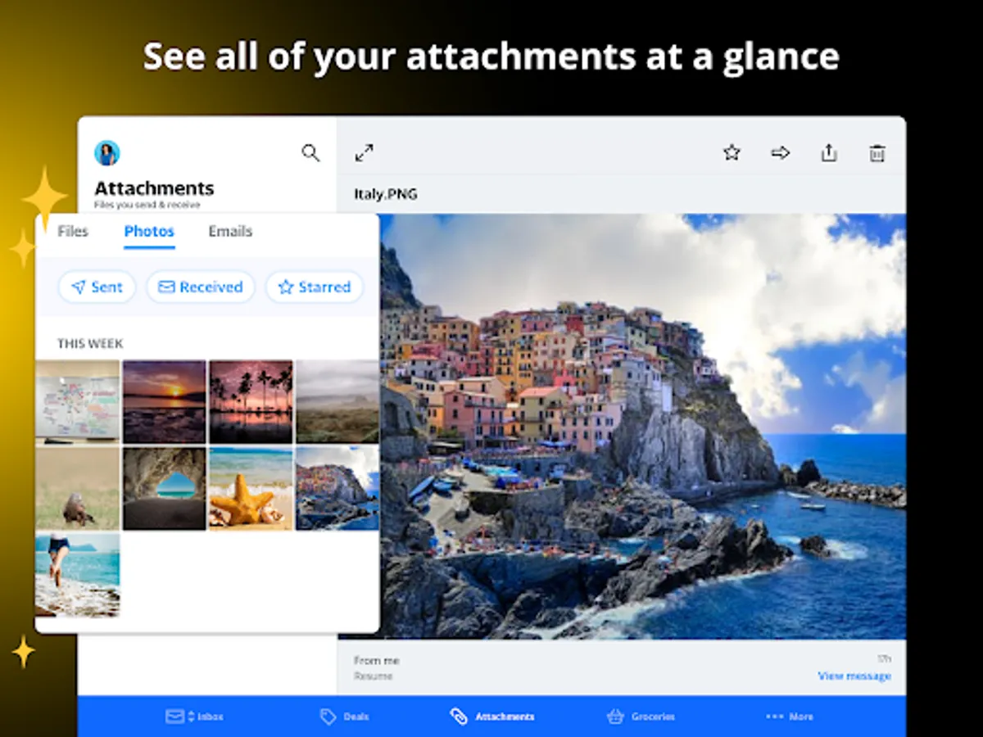983x737 pixels.
Task: Open the sea cave thumbnail
Action: [165, 489]
